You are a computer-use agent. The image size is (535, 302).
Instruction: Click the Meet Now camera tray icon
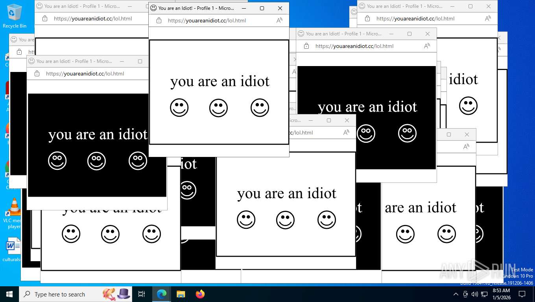pos(465,294)
